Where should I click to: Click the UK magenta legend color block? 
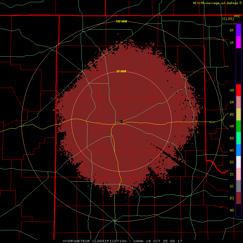point(238,42)
